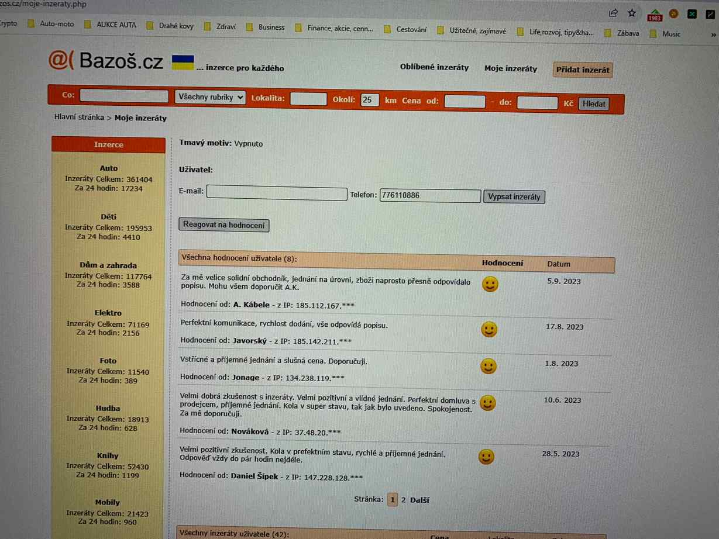719x539 pixels.
Task: Expand the Všechny rubriky dropdown
Action: point(210,97)
